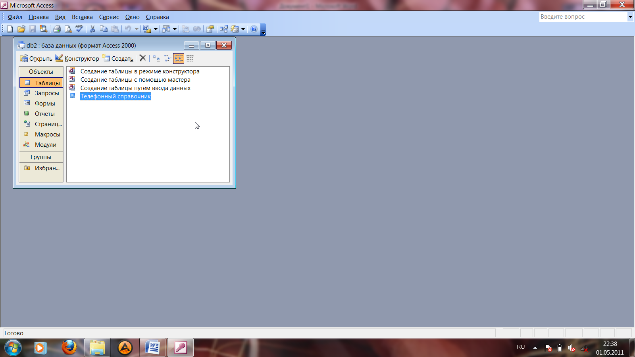The height and width of the screenshot is (357, 635).
Task: Click the File Search toolbar icon
Action: pos(44,29)
